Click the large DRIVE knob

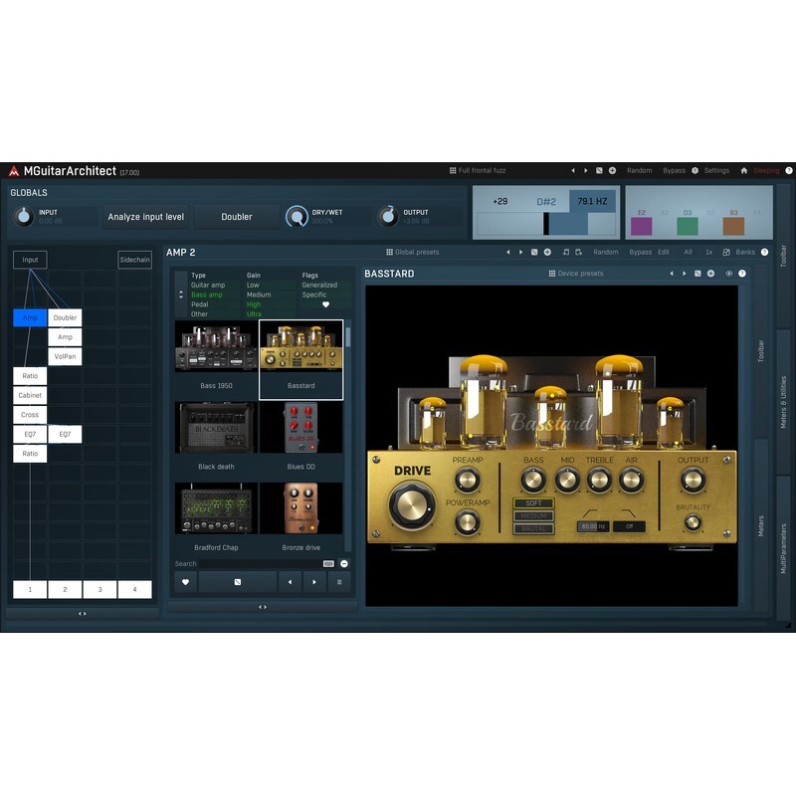(412, 505)
